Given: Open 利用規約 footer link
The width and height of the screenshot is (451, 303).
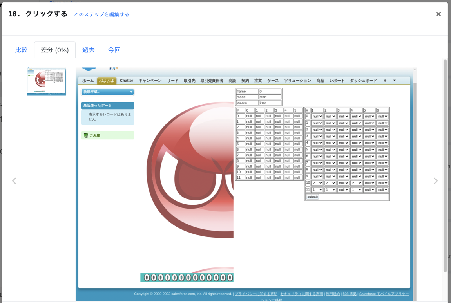Looking at the screenshot, I should point(333,294).
